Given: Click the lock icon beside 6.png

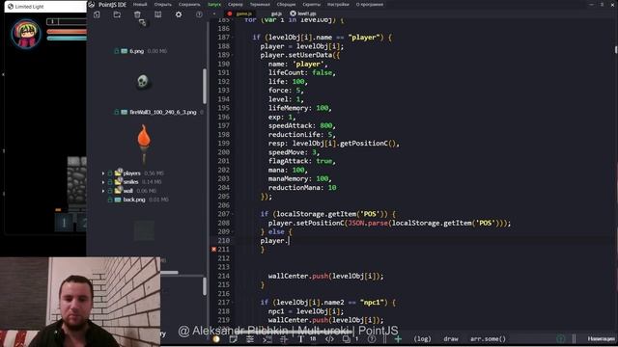Looking at the screenshot, I should [x=116, y=51].
